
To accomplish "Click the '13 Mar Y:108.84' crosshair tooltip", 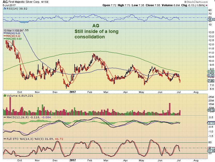I will (x=13, y=30).
